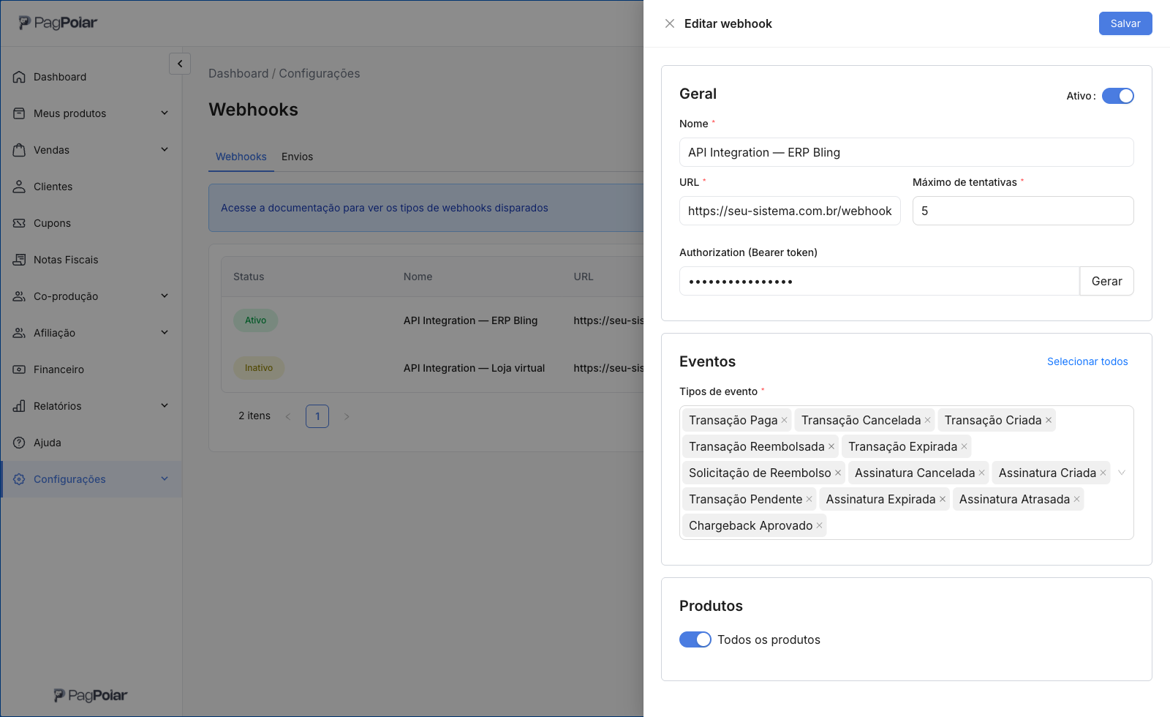This screenshot has width=1170, height=717.
Task: Remove the Transação Paga tag
Action: [784, 420]
